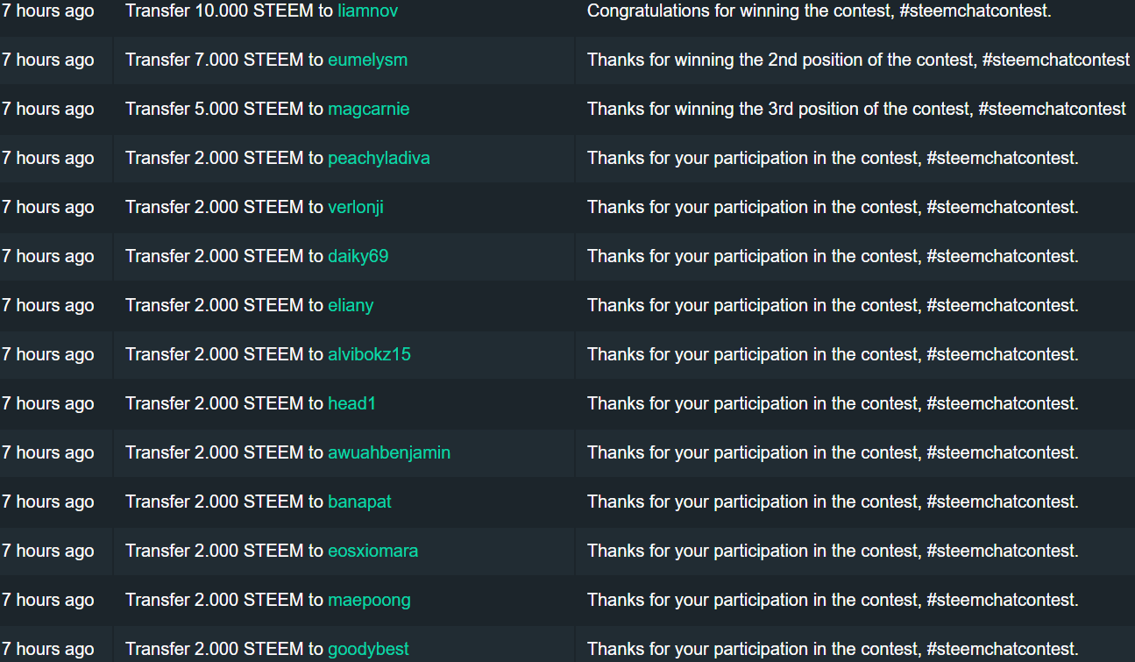Click the daiky69 username link
Image resolution: width=1135 pixels, height=662 pixels.
point(358,257)
